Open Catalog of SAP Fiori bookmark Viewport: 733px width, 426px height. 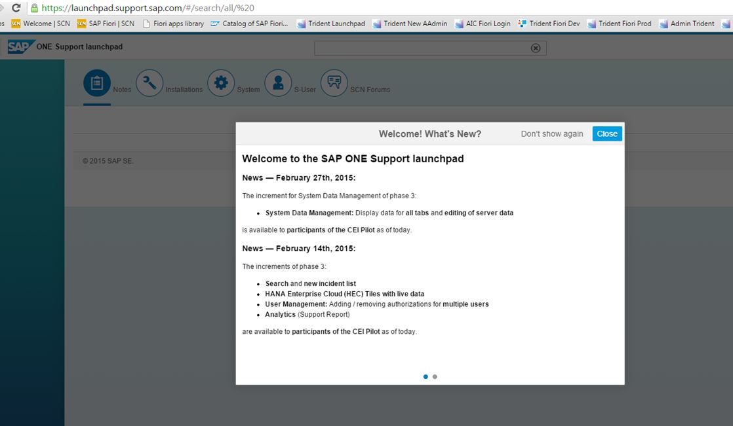point(249,24)
